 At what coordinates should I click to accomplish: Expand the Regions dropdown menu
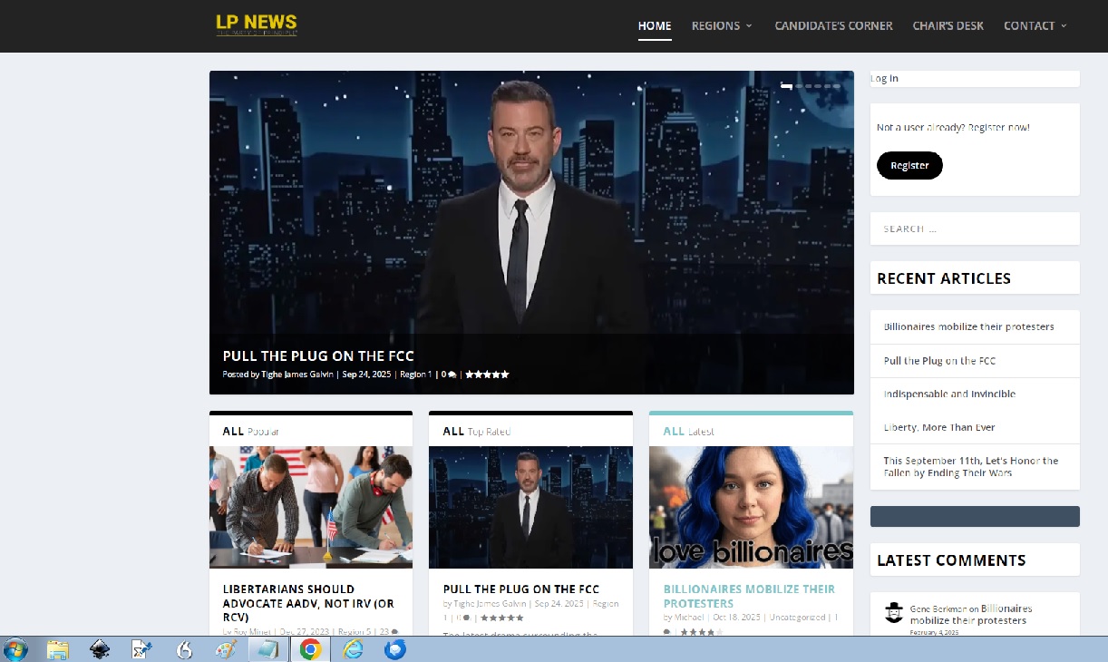click(x=722, y=25)
